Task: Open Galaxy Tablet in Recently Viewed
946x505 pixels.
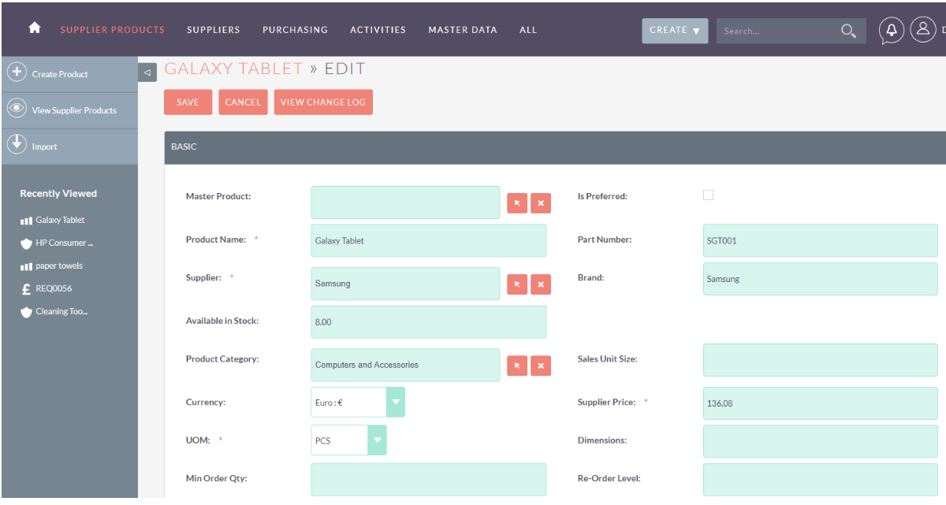Action: (60, 220)
